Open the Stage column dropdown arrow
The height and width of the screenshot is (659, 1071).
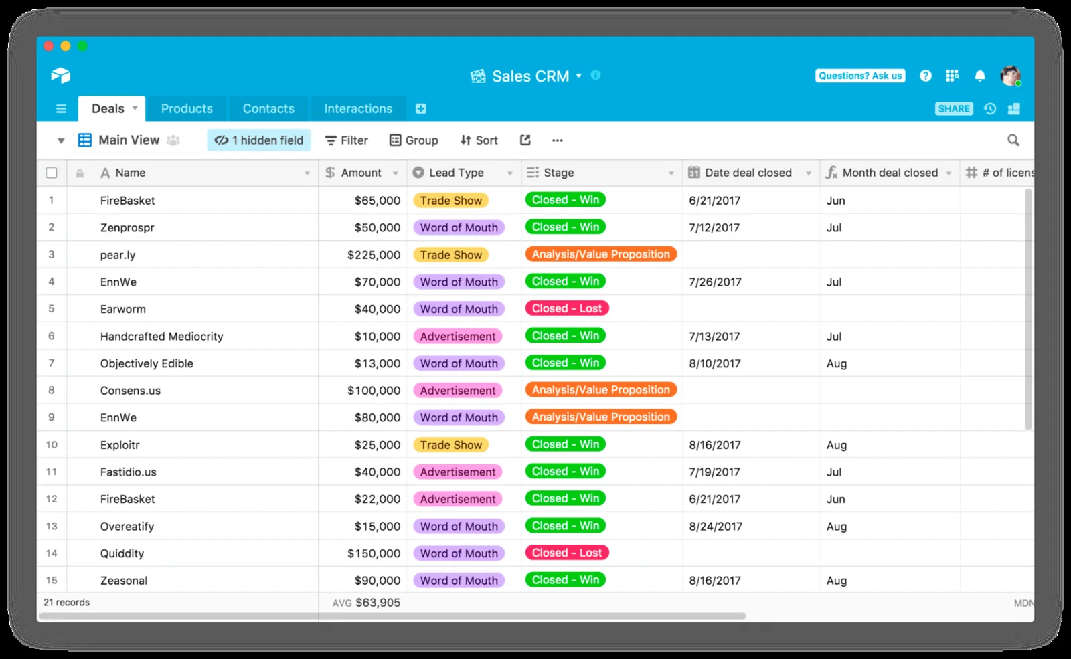tap(671, 173)
